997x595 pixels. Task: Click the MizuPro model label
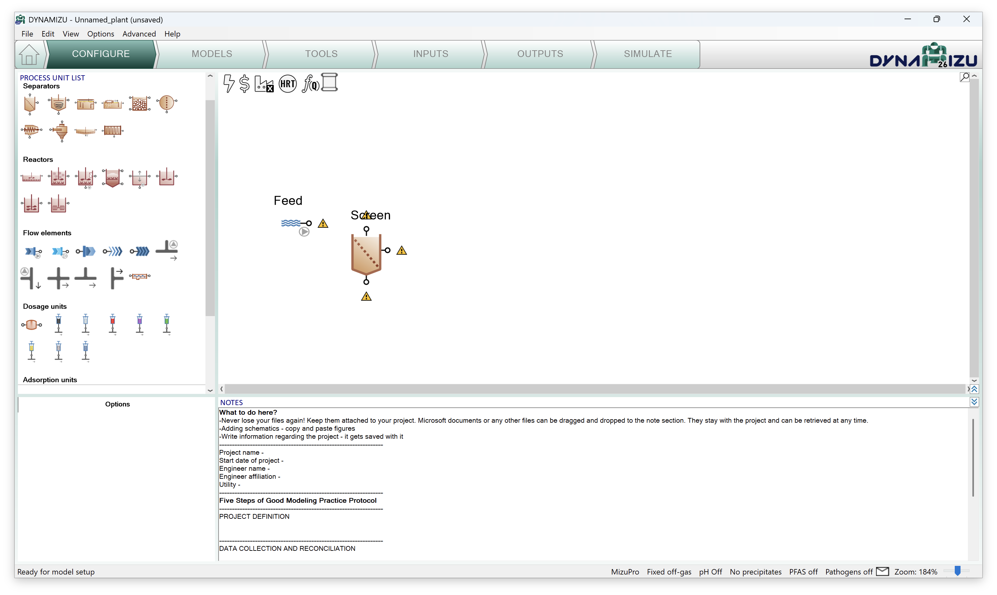click(x=625, y=572)
